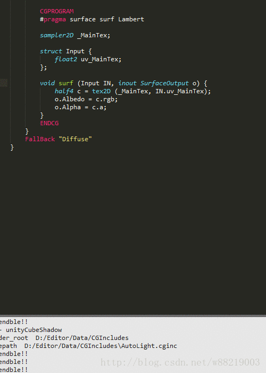Viewport: 266px width, 373px height.
Task: Click c.a; on the Alpha line
Action: pyautogui.click(x=99, y=107)
